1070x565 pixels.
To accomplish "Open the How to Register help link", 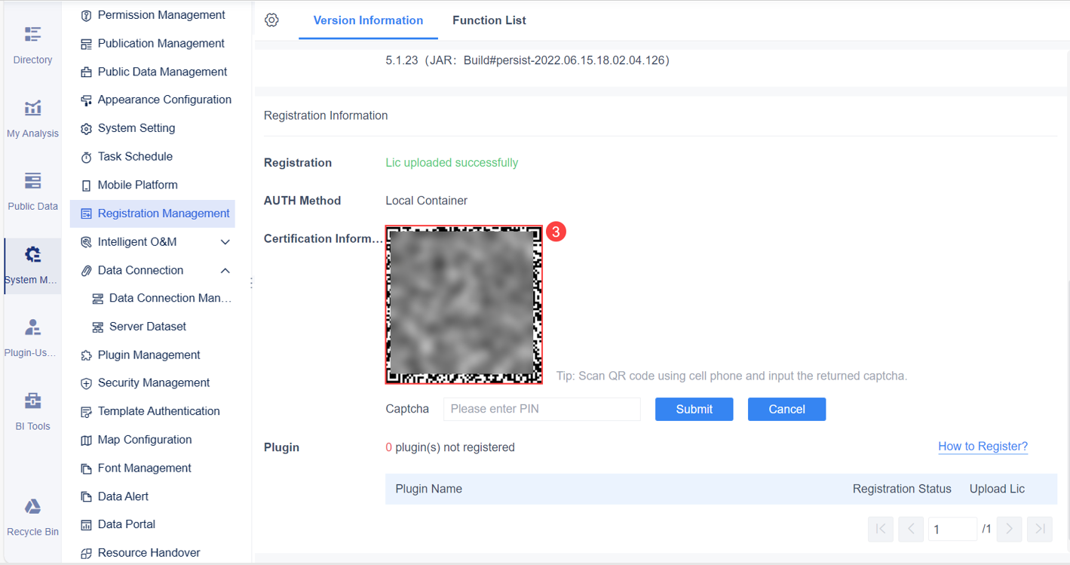I will [x=983, y=446].
